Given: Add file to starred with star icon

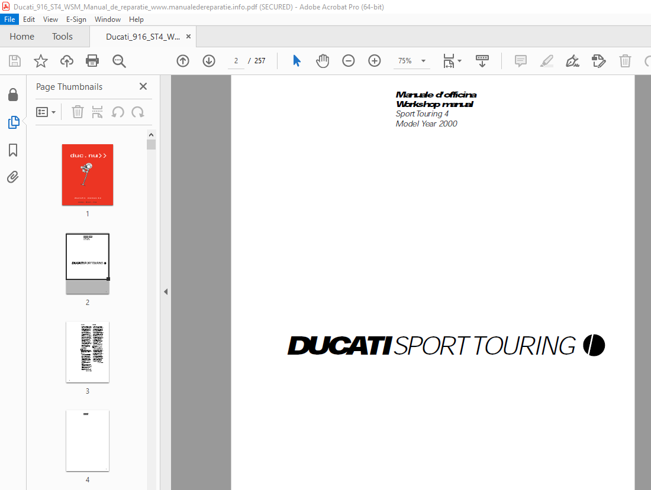Looking at the screenshot, I should (x=41, y=61).
